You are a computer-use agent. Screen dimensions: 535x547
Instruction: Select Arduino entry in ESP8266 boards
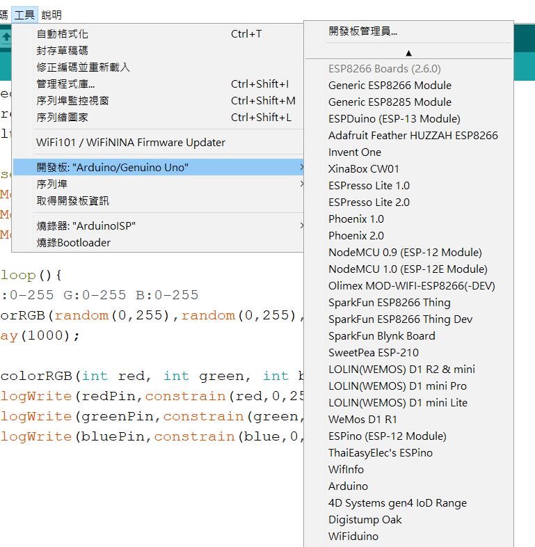408,486
